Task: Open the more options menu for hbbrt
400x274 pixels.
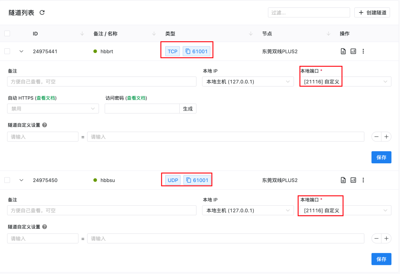Action: pyautogui.click(x=363, y=51)
